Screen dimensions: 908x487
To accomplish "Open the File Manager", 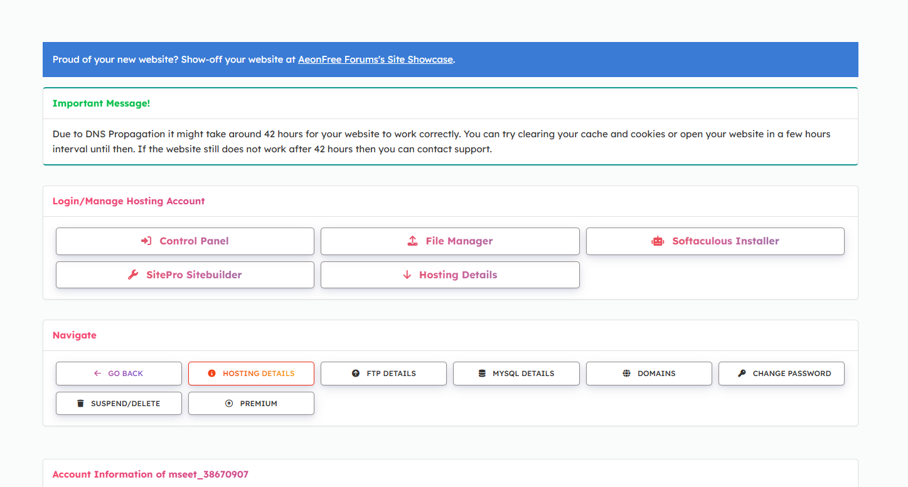I will (x=450, y=241).
